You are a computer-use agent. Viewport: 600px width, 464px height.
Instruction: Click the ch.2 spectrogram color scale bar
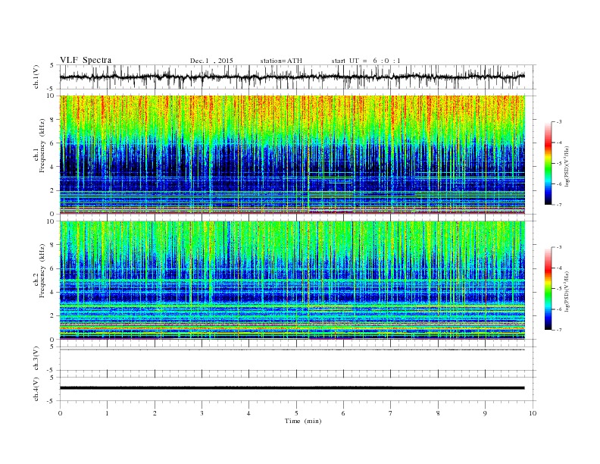click(548, 289)
